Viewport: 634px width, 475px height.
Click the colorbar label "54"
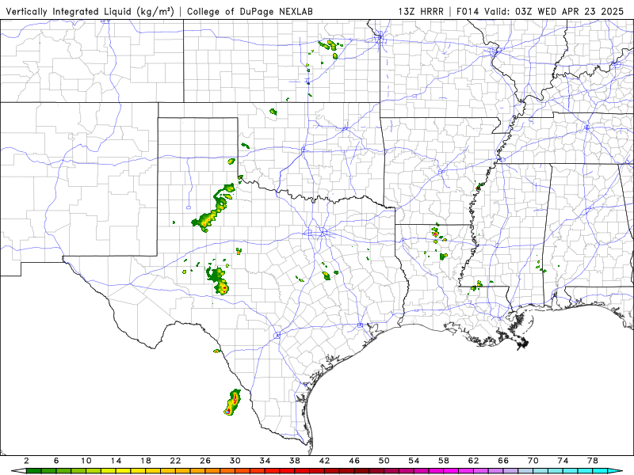414,461
